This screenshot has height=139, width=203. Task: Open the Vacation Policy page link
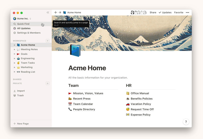(141, 104)
